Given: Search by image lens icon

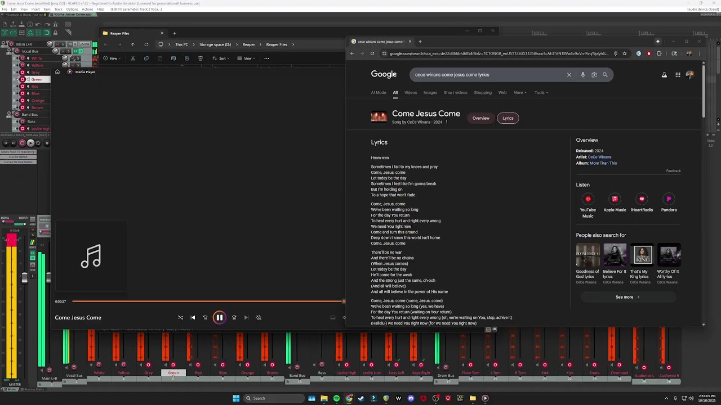Looking at the screenshot, I should (594, 74).
